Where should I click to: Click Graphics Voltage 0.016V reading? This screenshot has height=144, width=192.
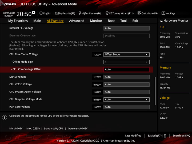click(x=97, y=100)
